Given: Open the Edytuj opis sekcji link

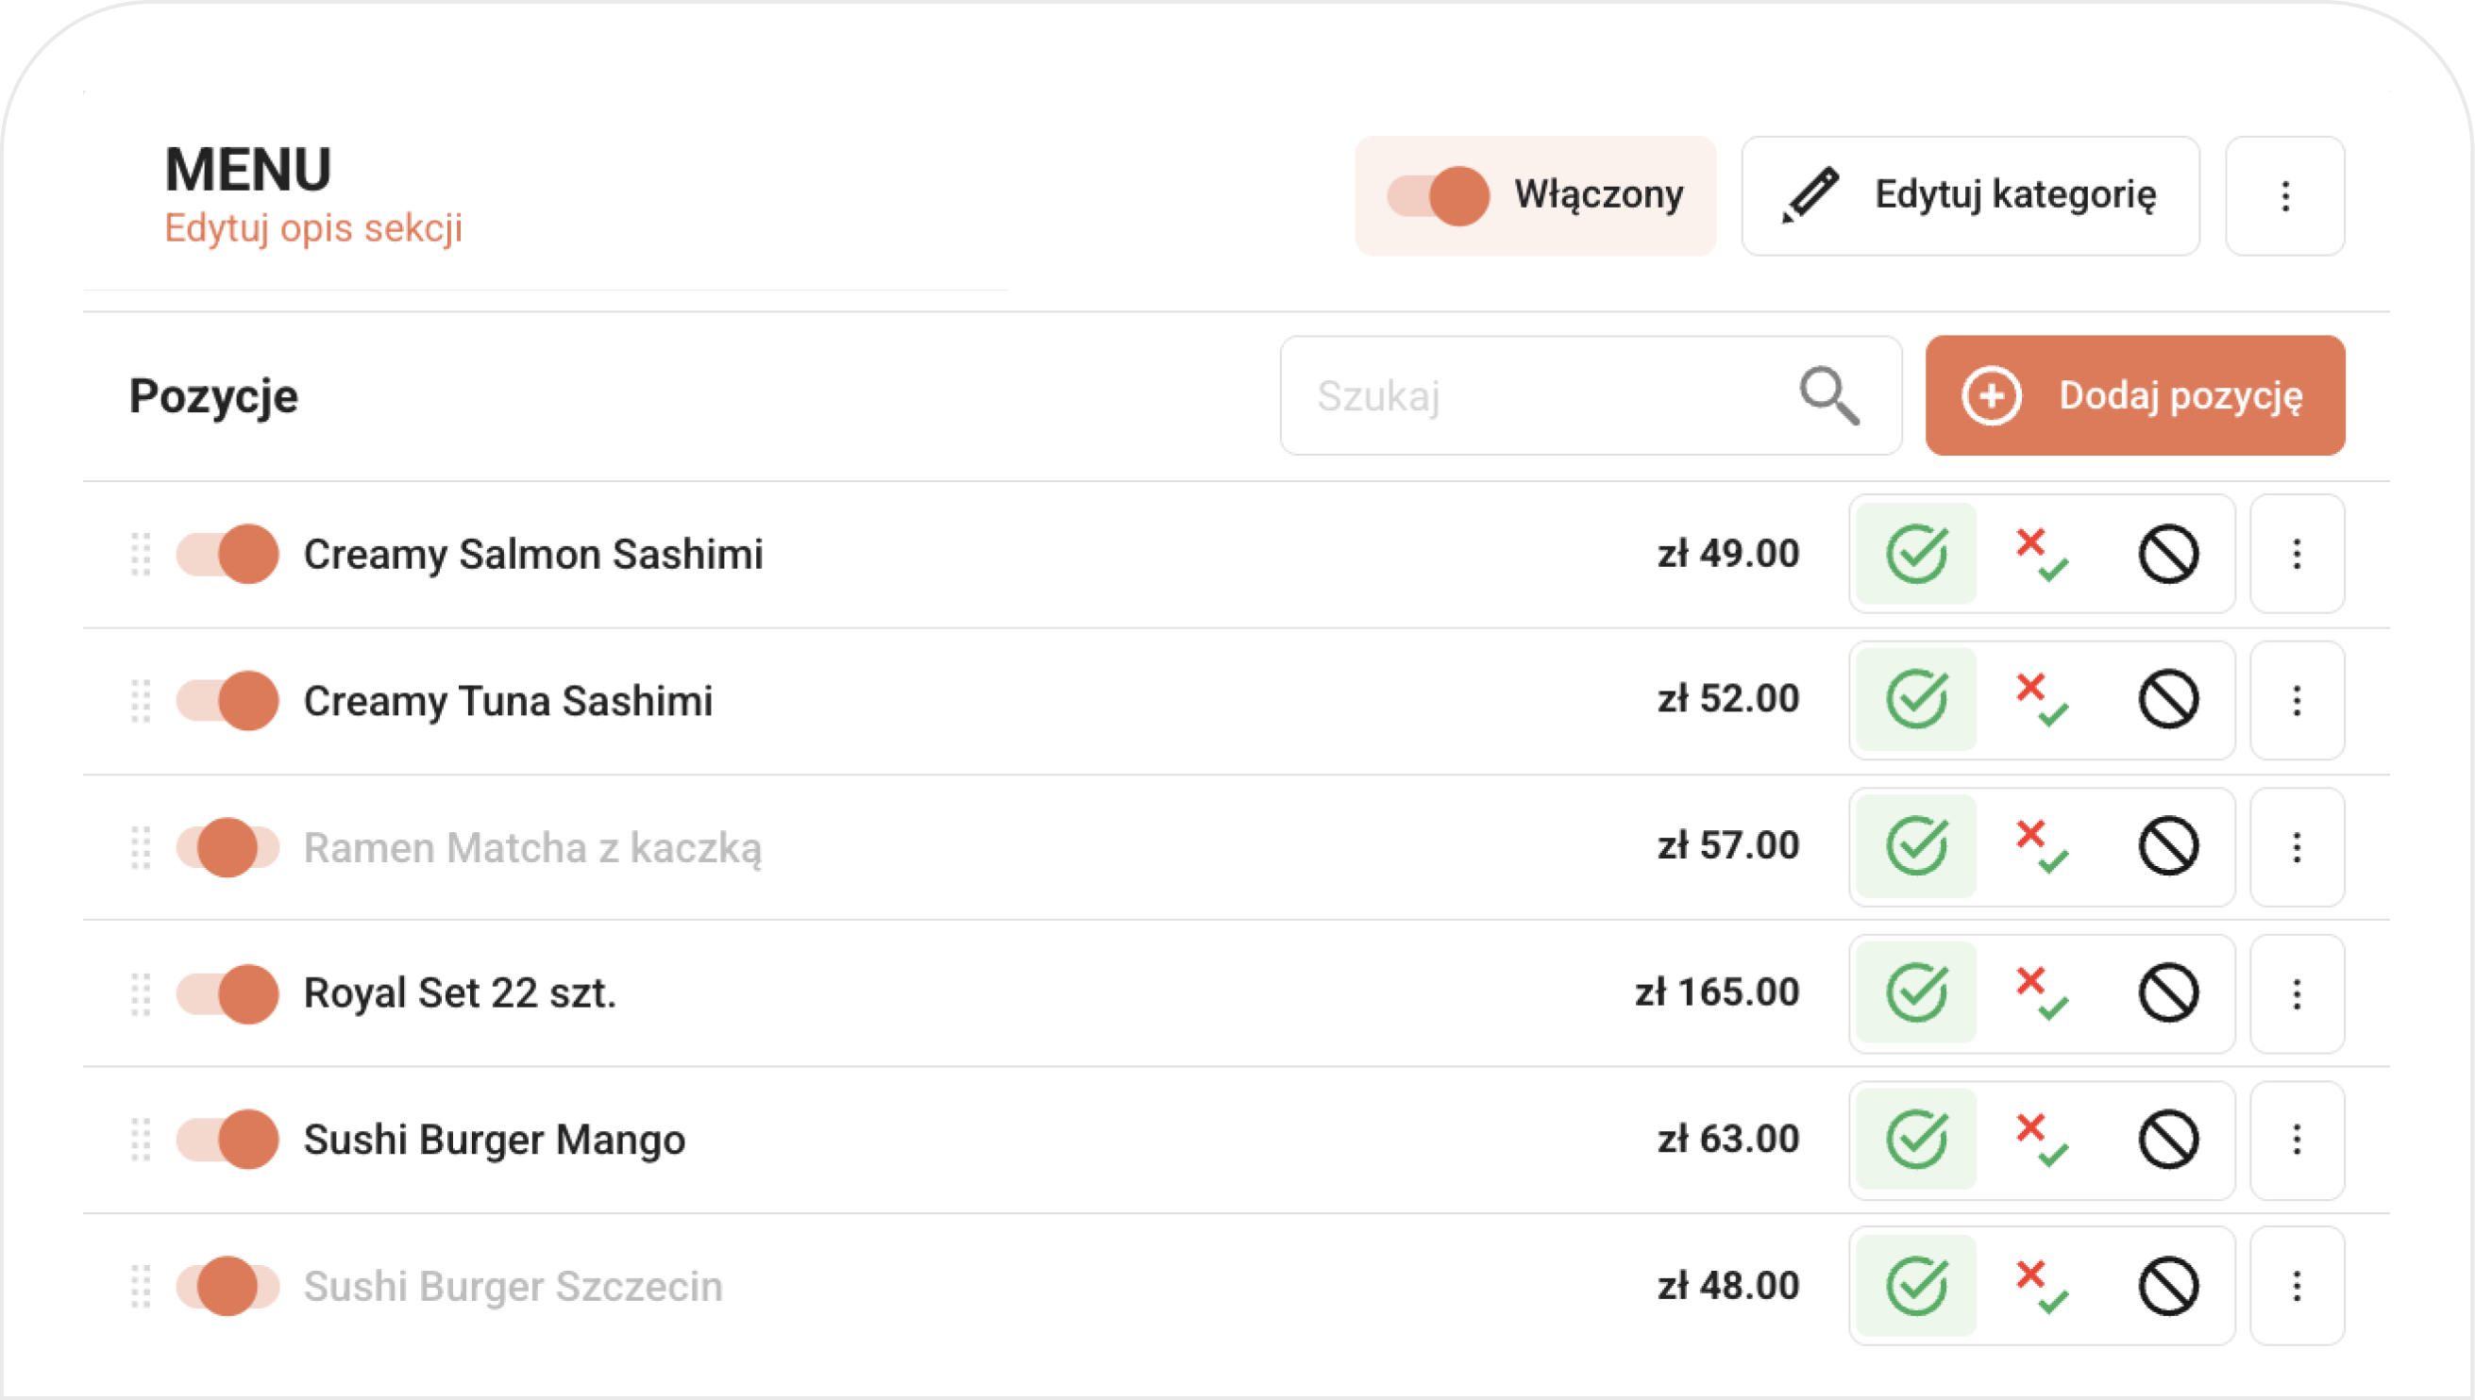Looking at the screenshot, I should click(313, 229).
